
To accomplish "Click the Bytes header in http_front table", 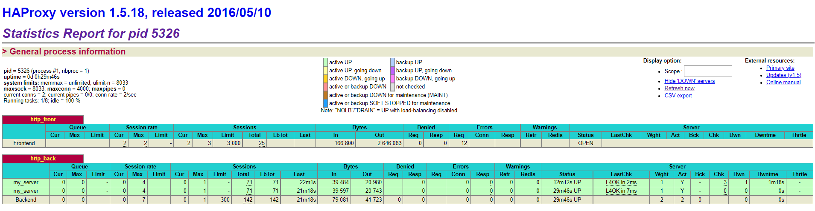I will point(359,128).
